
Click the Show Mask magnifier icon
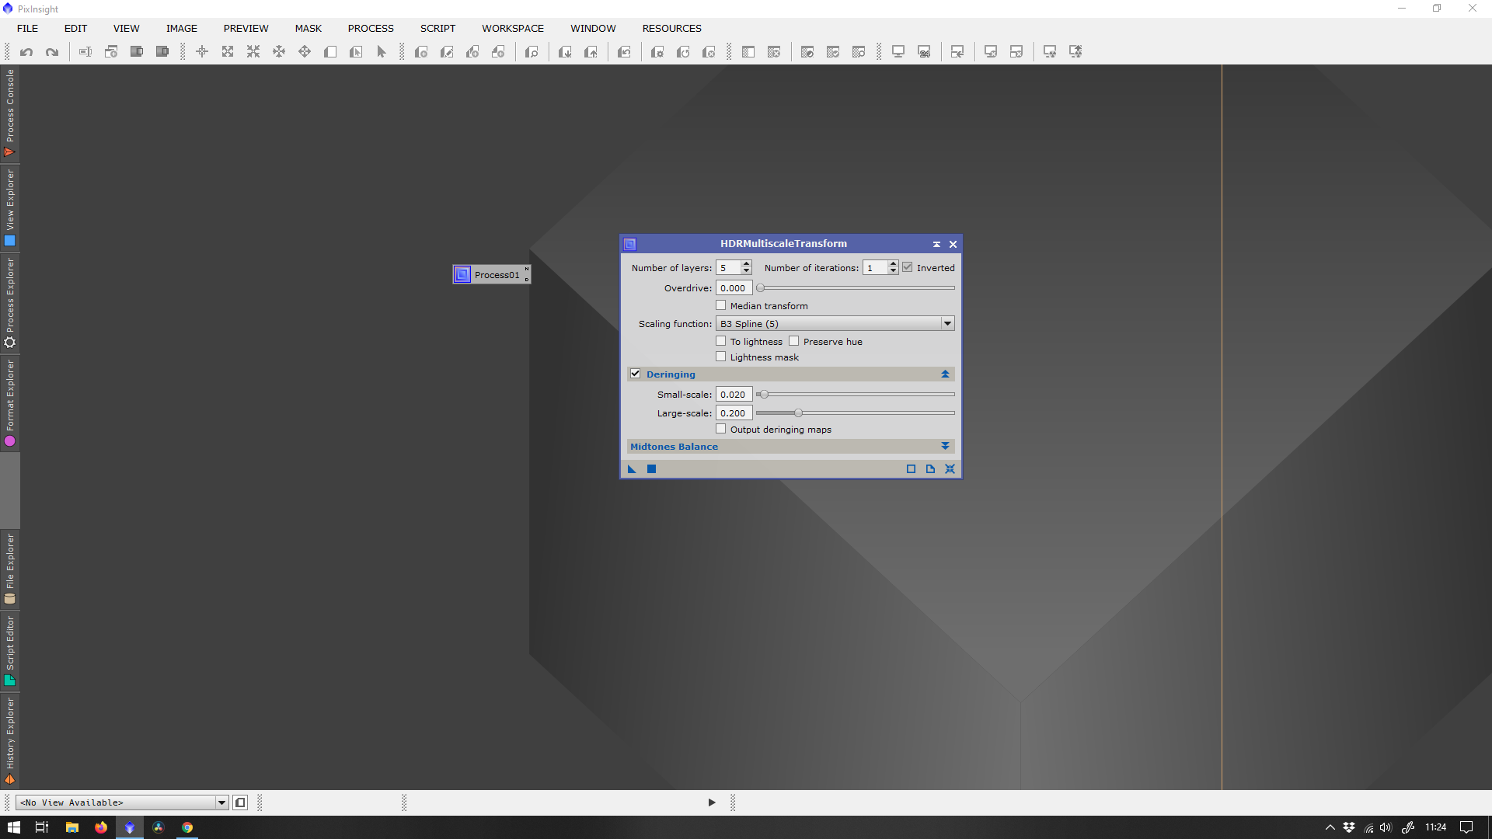859,52
